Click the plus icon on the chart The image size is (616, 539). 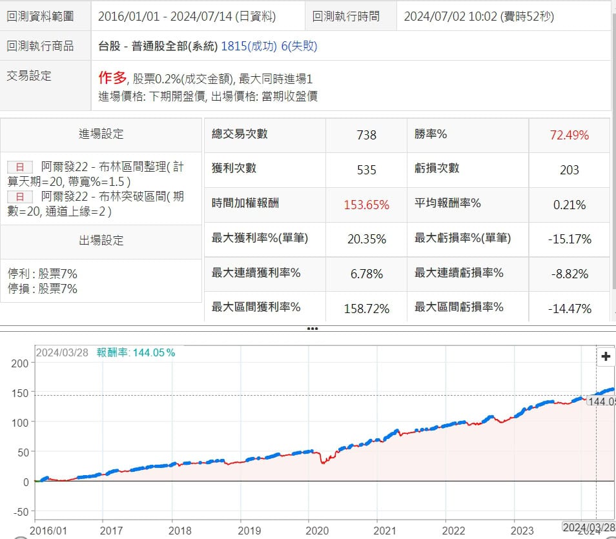pyautogui.click(x=606, y=356)
